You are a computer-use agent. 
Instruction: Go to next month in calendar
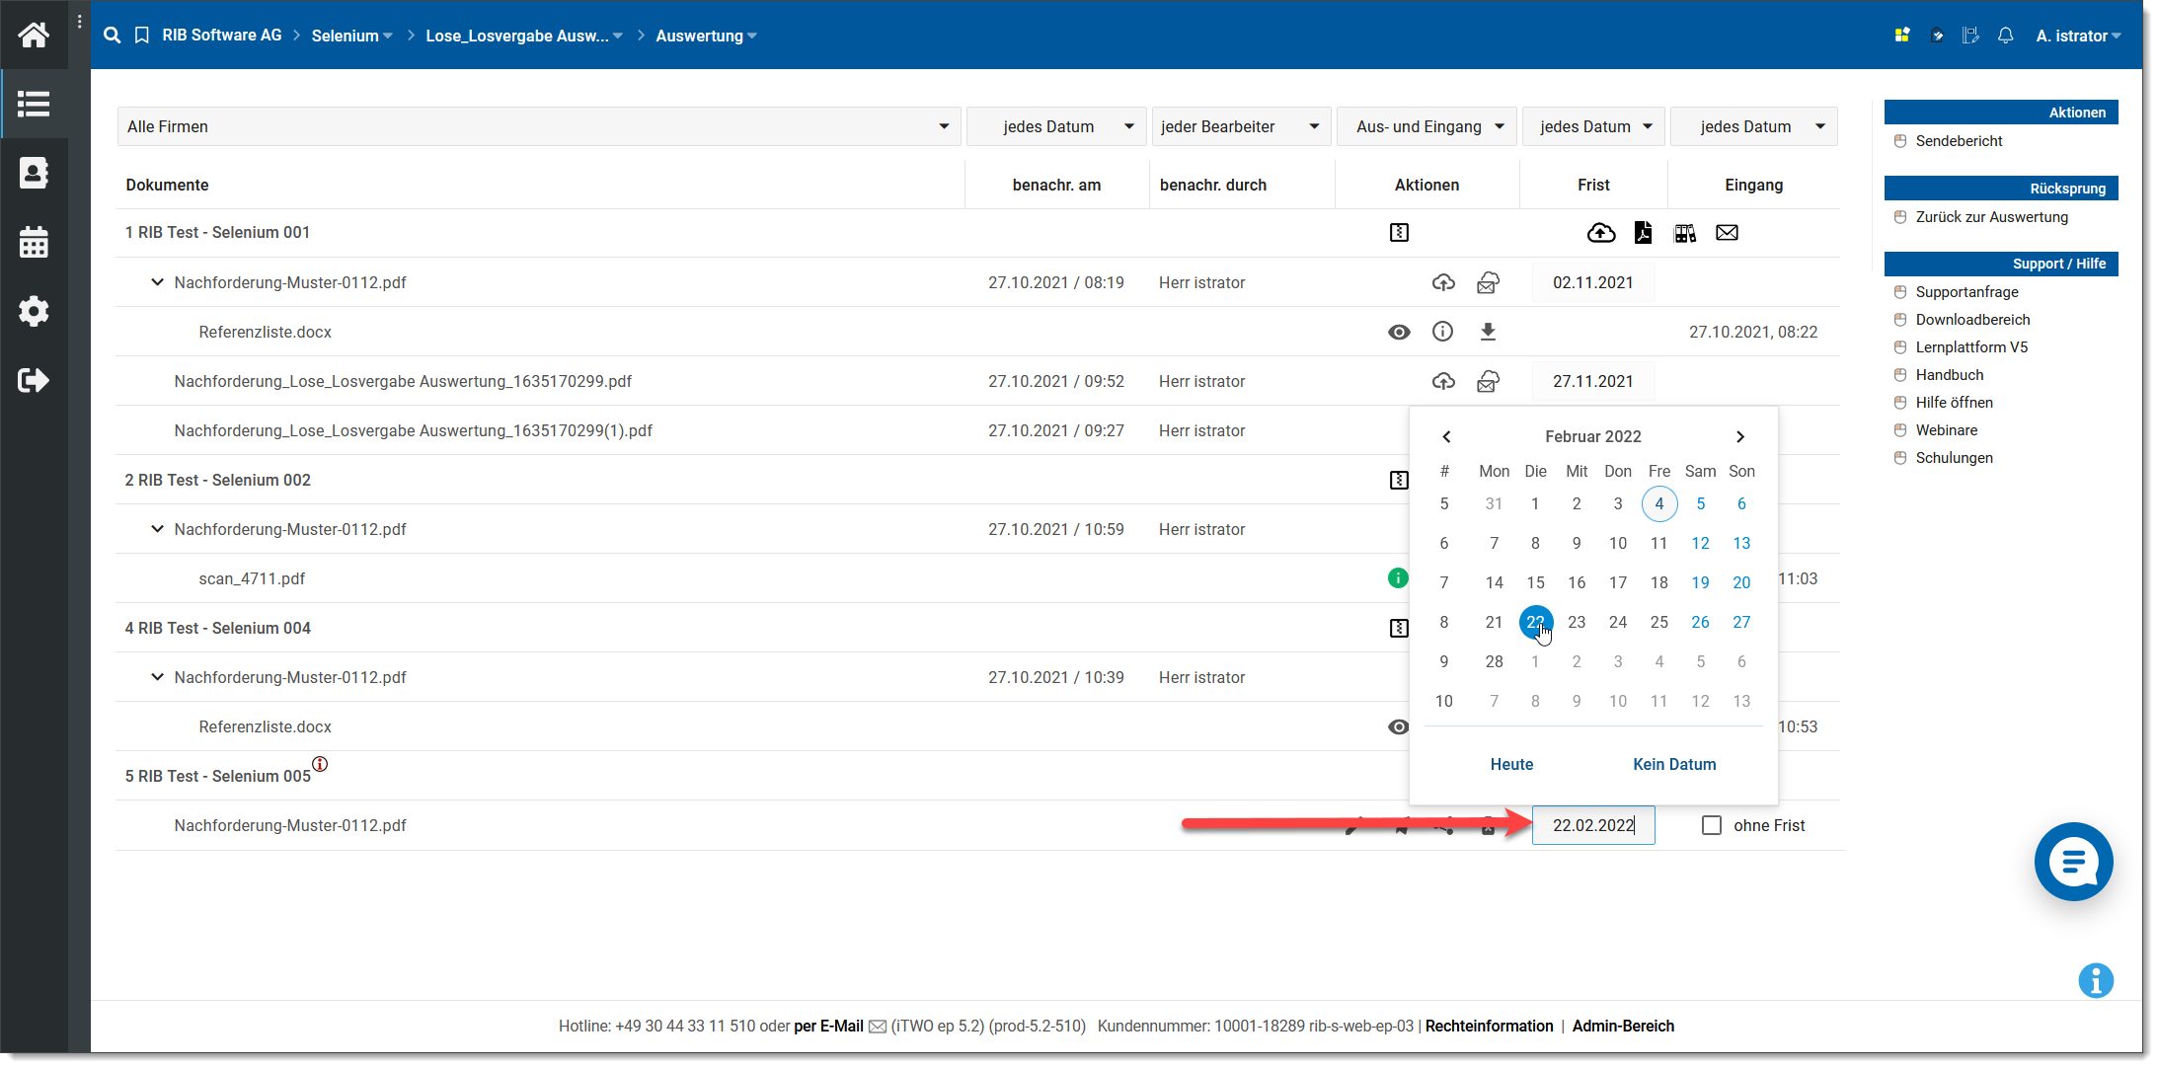1740,436
